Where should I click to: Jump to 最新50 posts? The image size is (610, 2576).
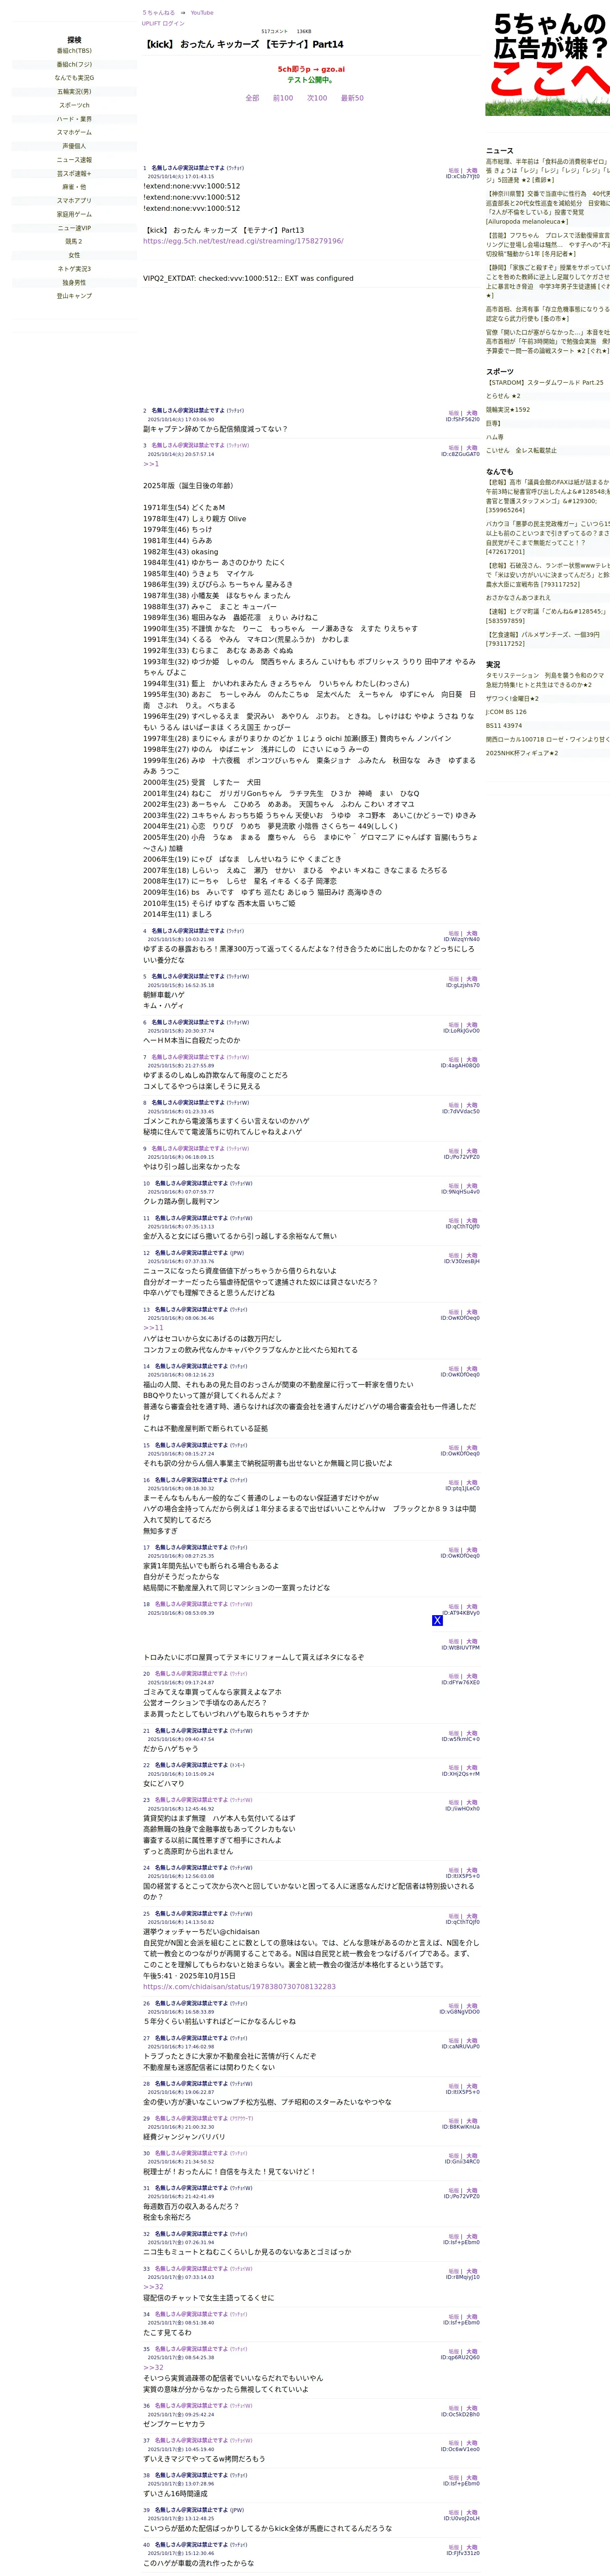352,98
